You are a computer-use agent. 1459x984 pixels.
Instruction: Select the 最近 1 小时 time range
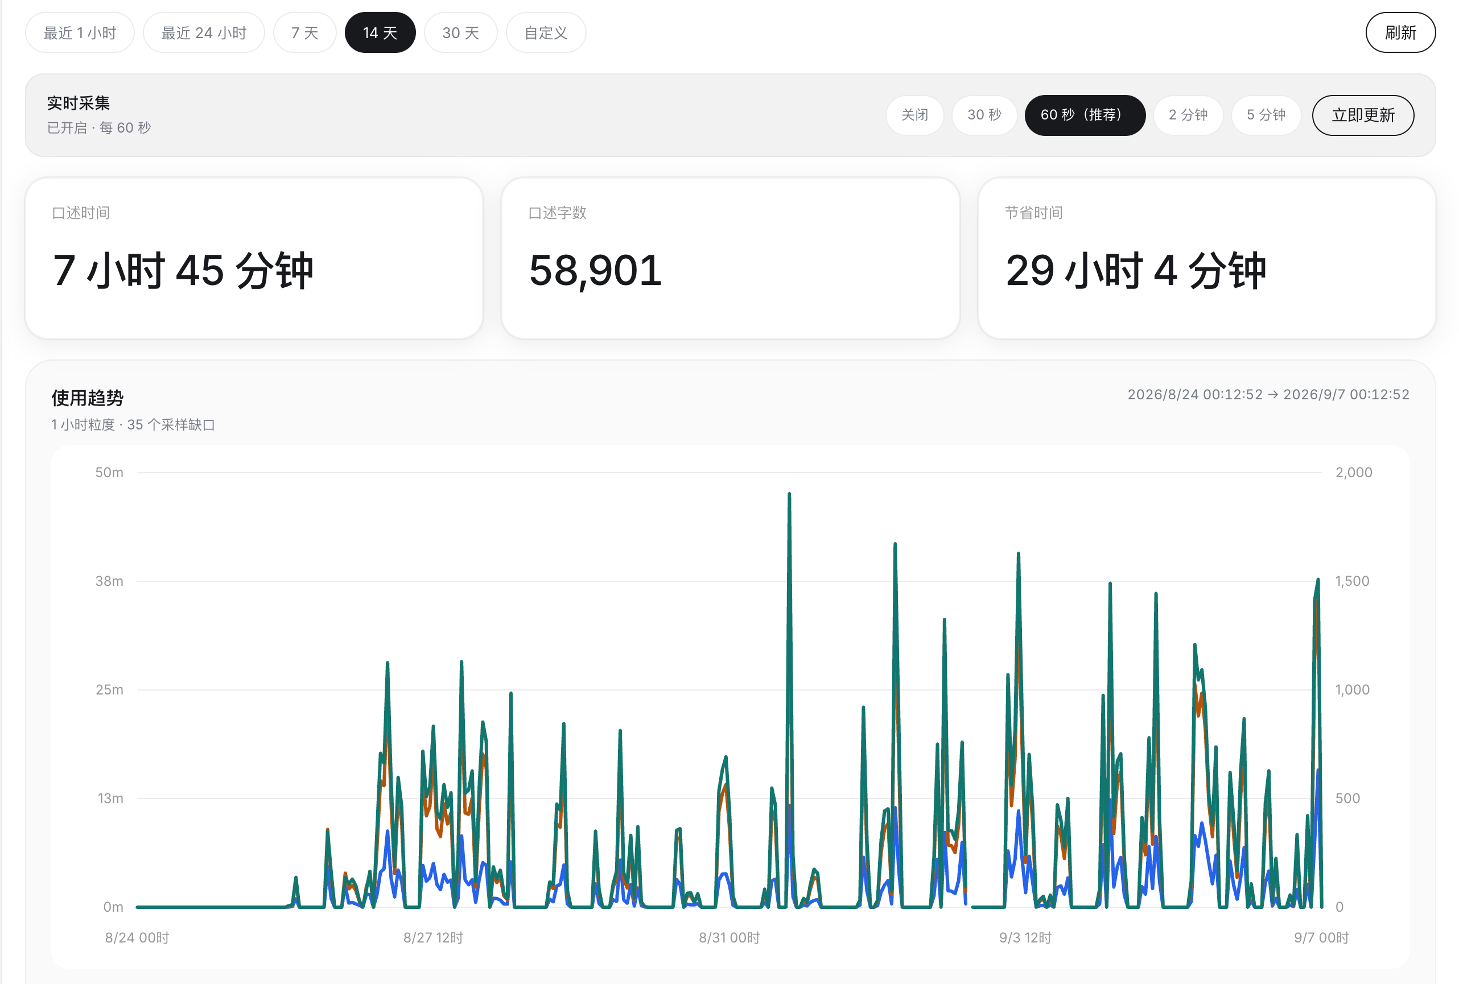[80, 32]
